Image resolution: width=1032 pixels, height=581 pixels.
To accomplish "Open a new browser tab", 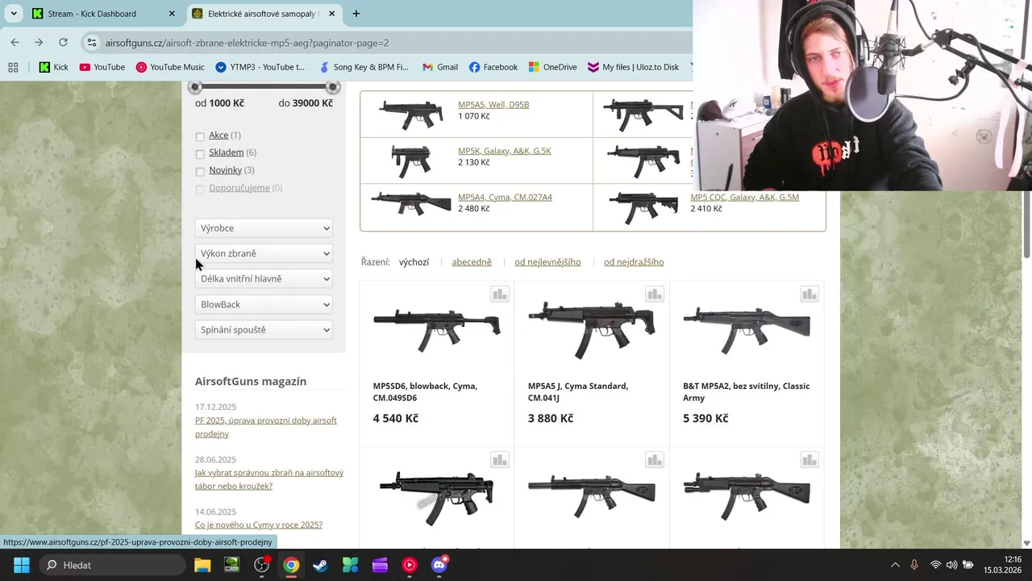I will coord(356,14).
